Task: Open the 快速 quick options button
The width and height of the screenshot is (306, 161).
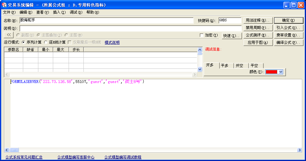Action: click(x=232, y=35)
